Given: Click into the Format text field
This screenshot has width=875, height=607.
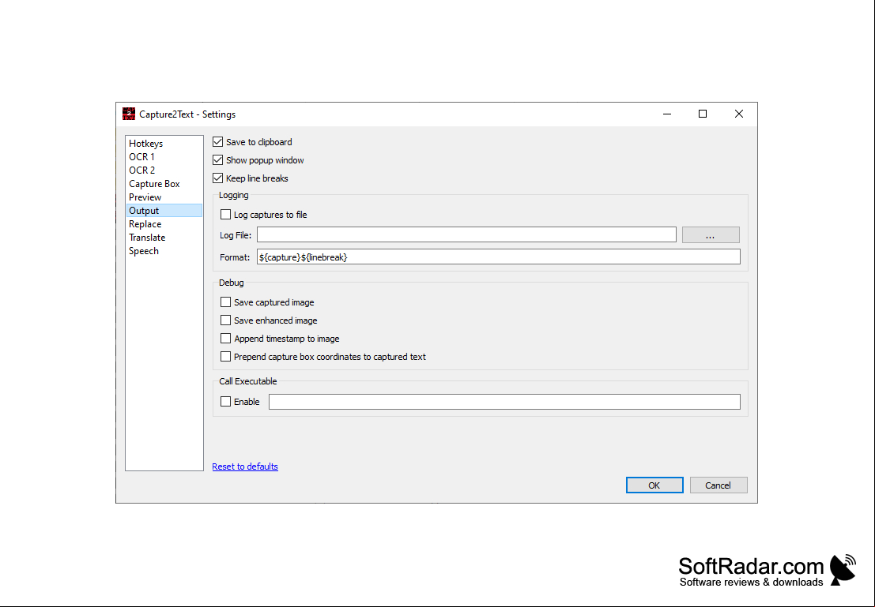Looking at the screenshot, I should [498, 257].
